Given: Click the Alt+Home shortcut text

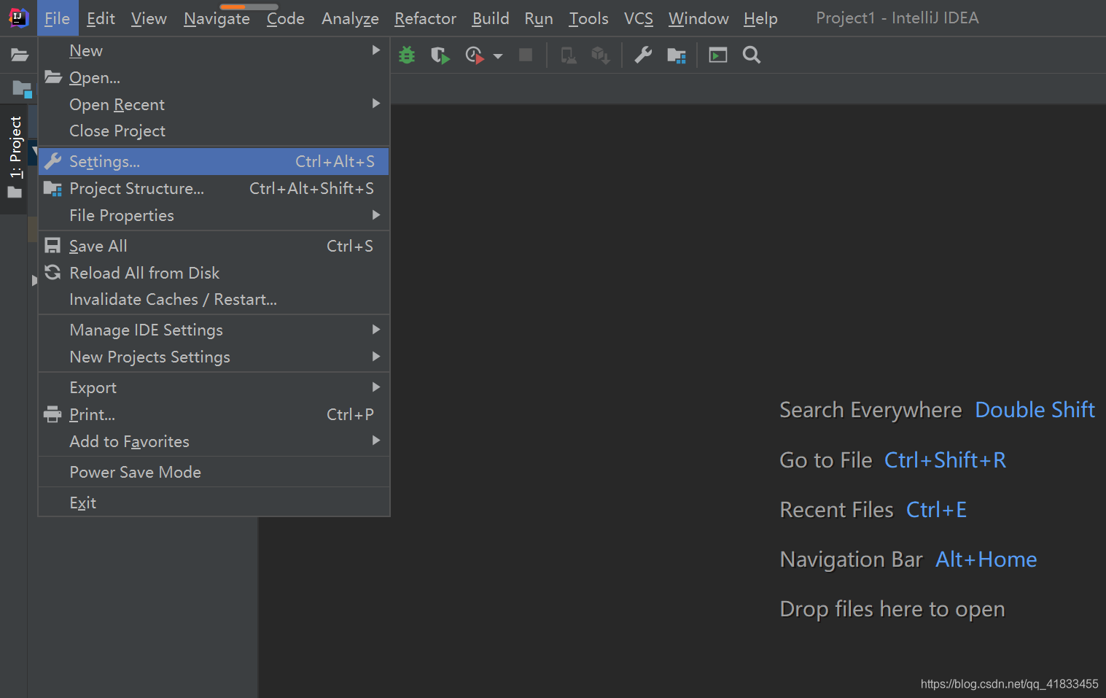Looking at the screenshot, I should [x=986, y=559].
